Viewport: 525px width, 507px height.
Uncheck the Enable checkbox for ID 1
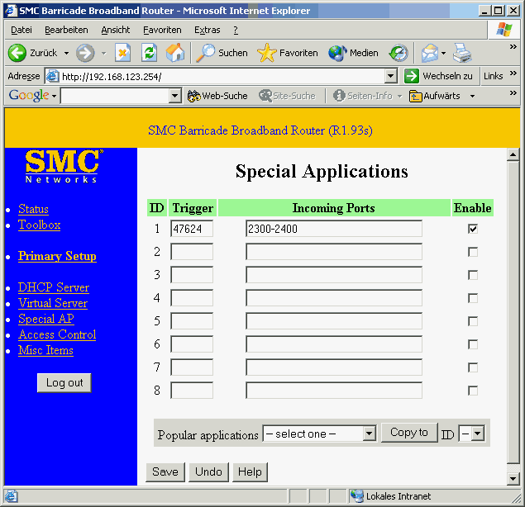[473, 229]
